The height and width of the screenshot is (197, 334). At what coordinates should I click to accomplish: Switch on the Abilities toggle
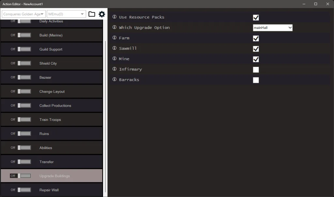pyautogui.click(x=24, y=148)
